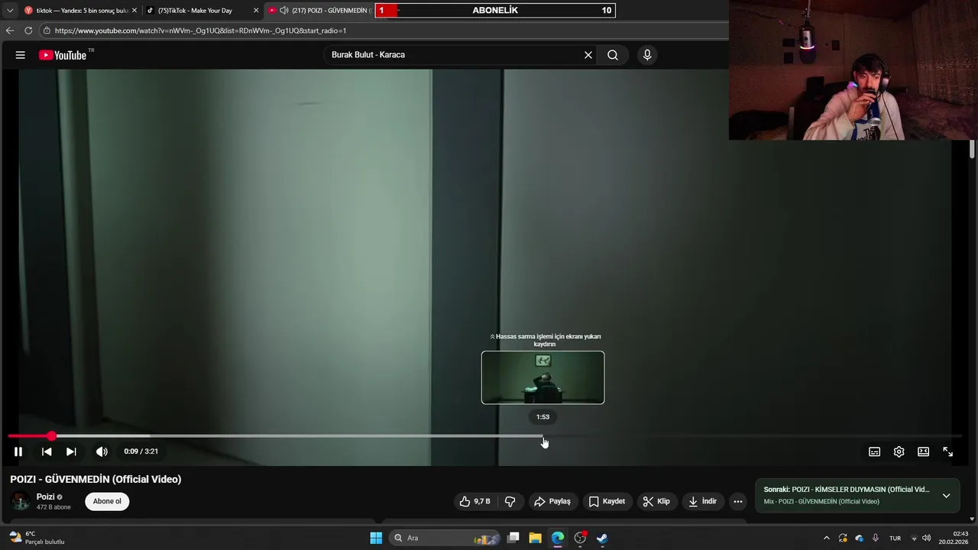Save the video with Kaydet
978x550 pixels.
click(607, 501)
